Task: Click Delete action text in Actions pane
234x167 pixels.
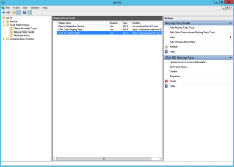Action: [x=173, y=81]
